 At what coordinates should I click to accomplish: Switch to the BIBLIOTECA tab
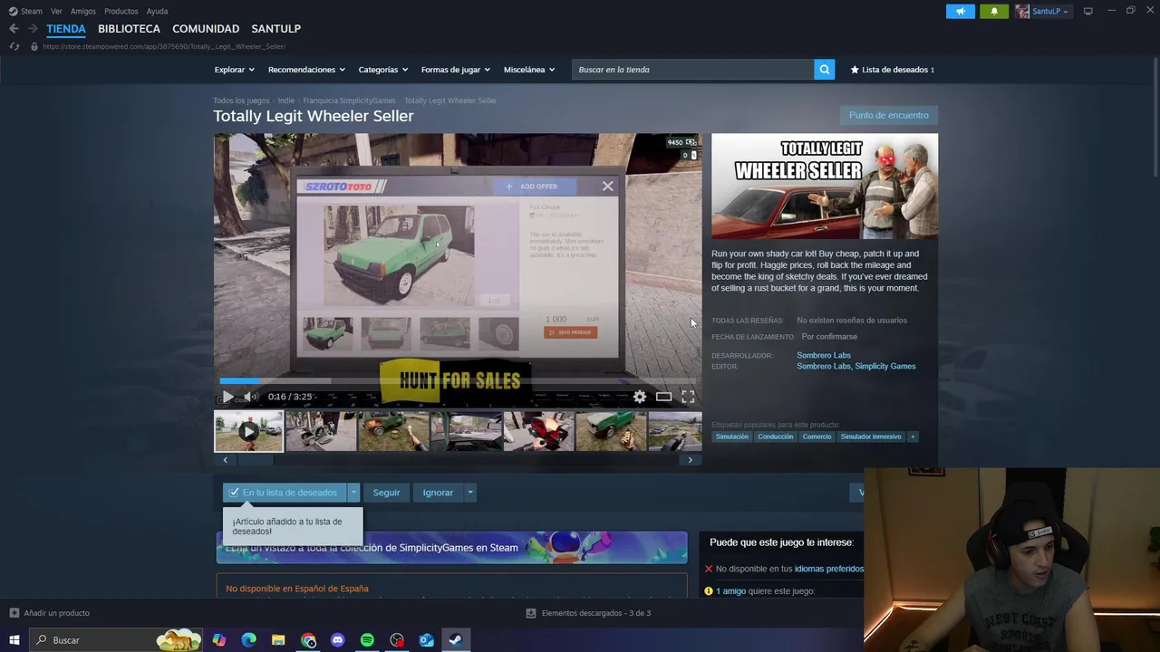click(129, 28)
